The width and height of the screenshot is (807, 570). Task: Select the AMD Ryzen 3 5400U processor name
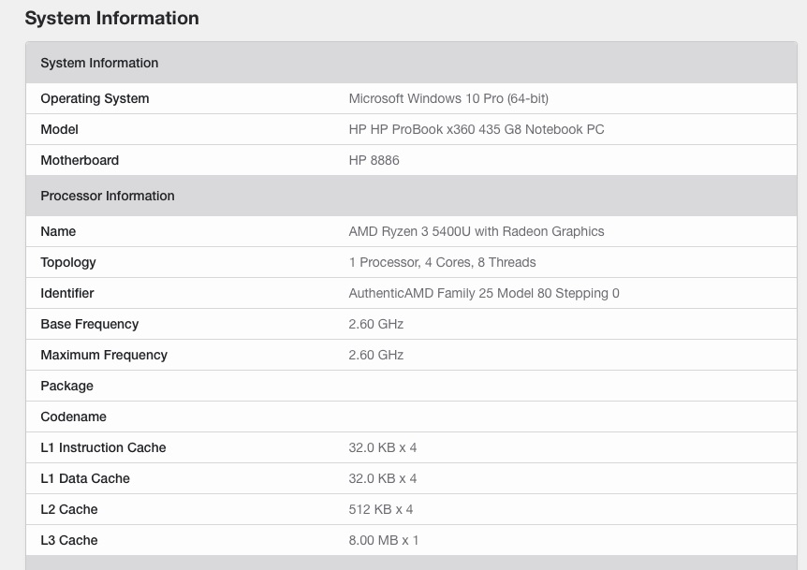point(476,231)
